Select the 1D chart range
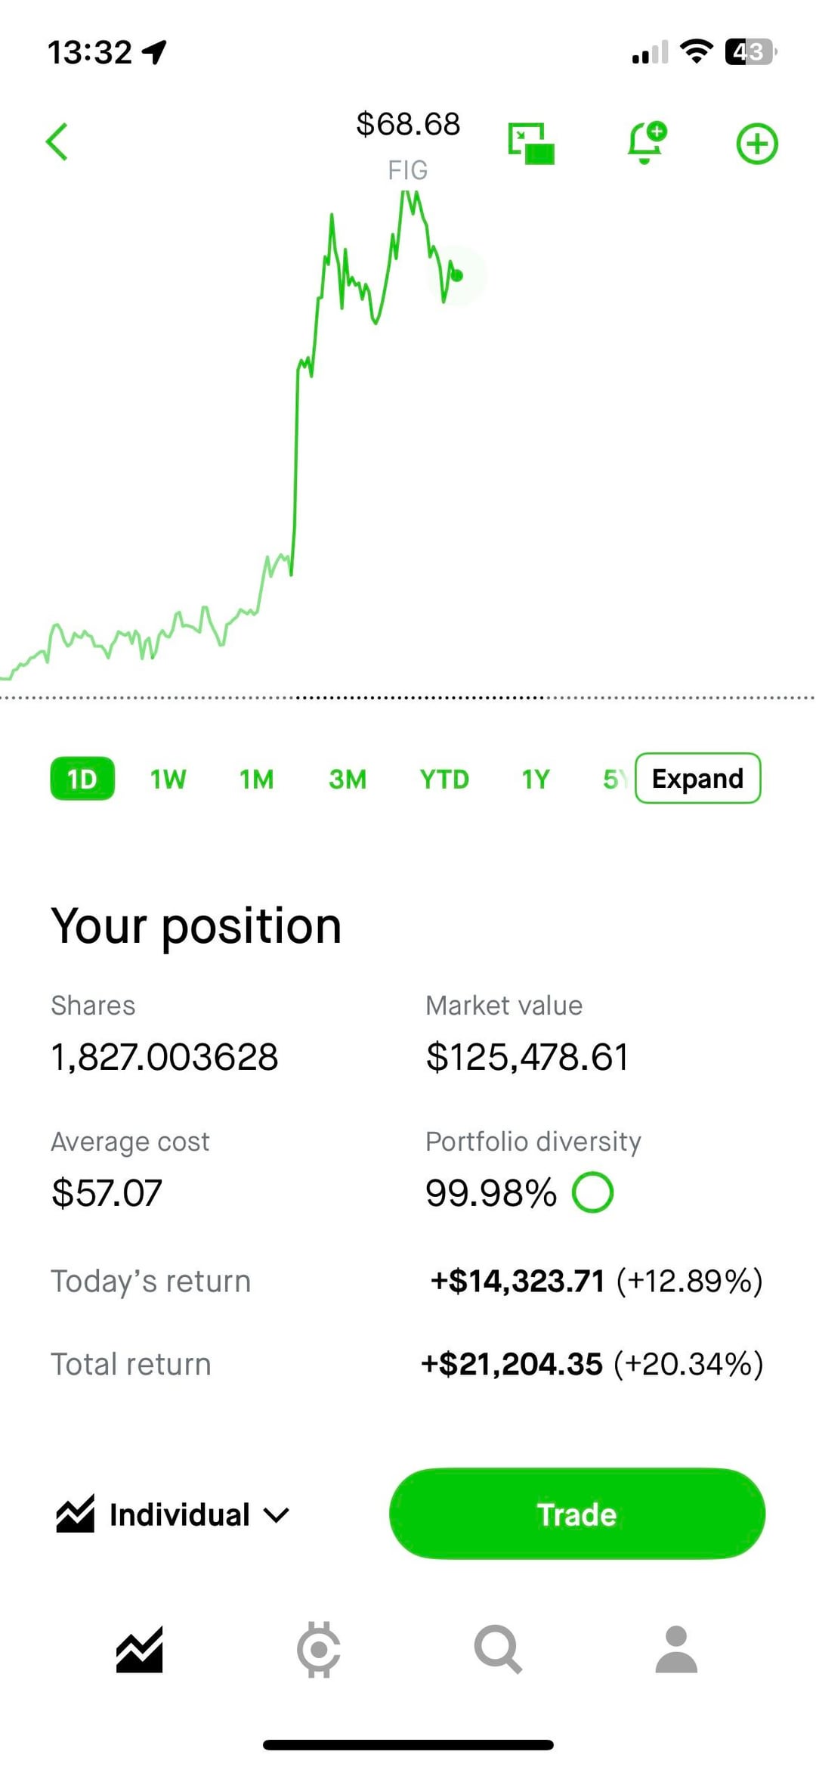 pos(82,778)
